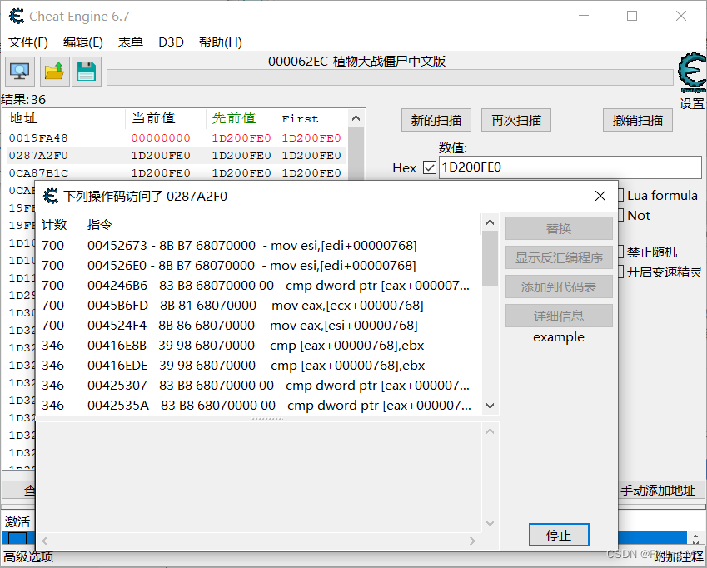
Task: Click the 先前值 column header
Action: click(x=241, y=118)
